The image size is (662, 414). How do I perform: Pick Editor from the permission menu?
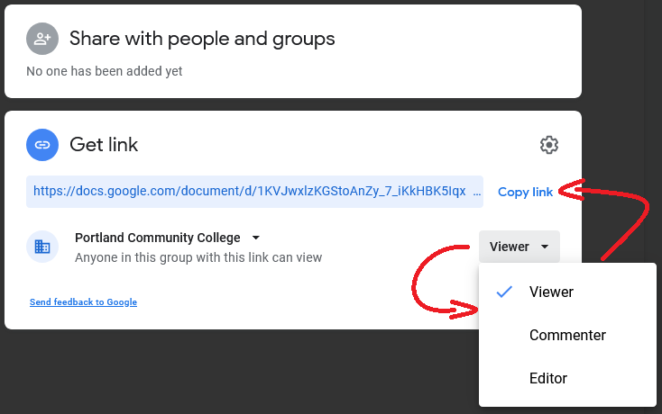coord(548,378)
